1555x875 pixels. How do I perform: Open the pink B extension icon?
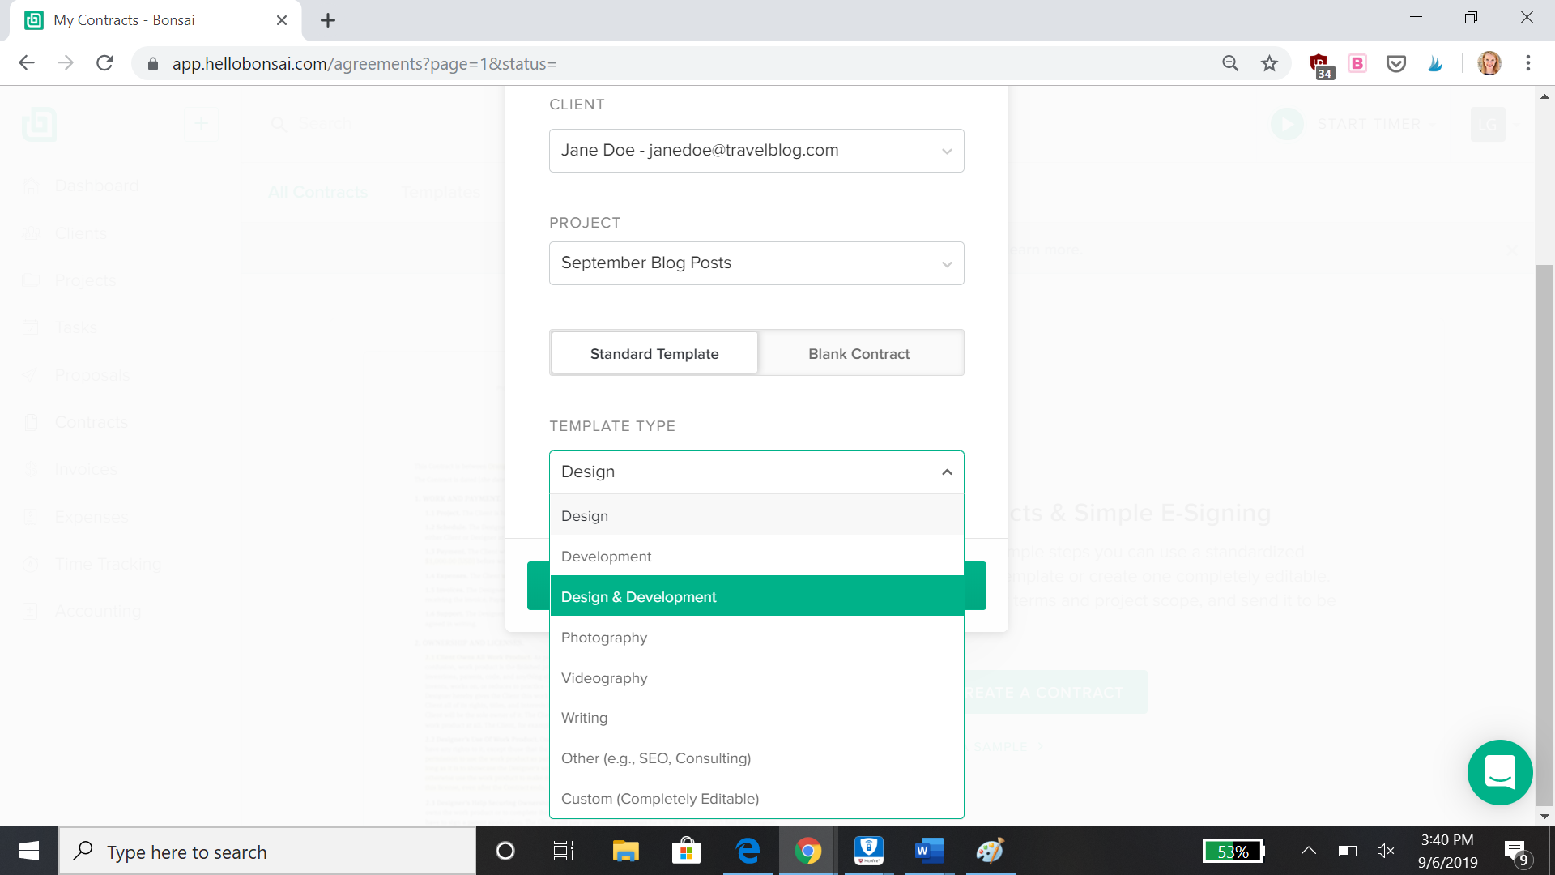click(1357, 63)
